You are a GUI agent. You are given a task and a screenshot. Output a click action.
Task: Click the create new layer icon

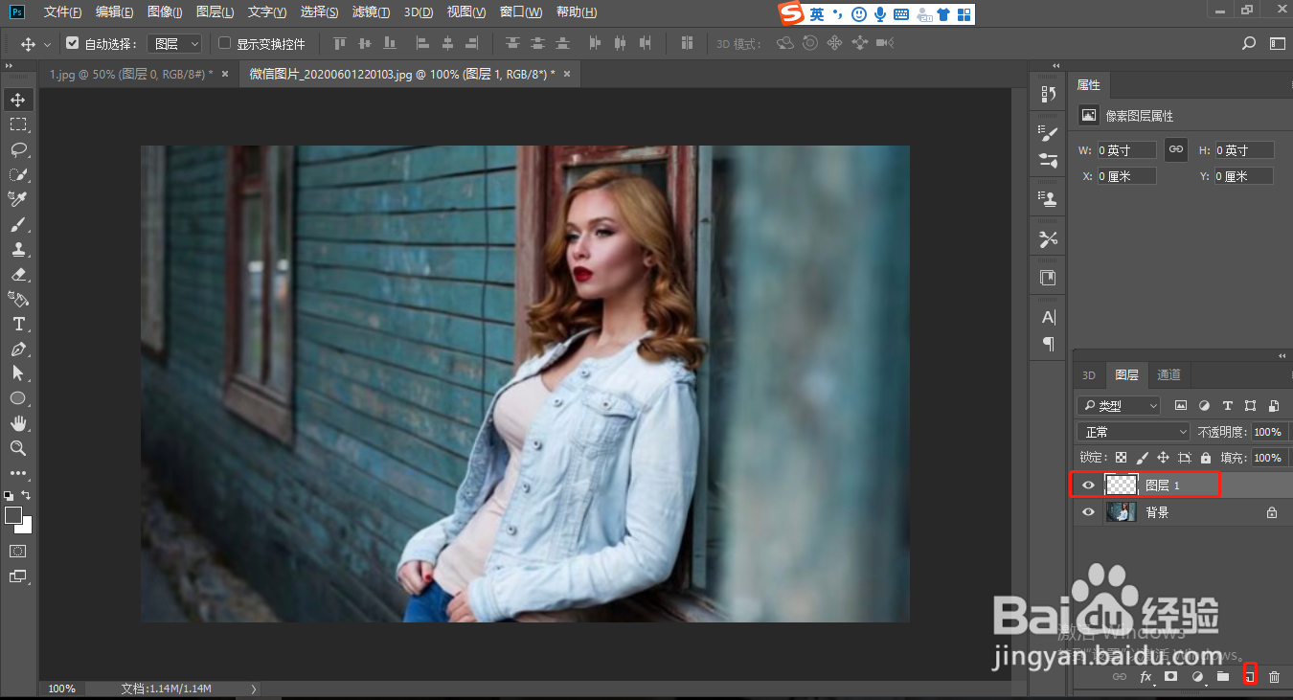tap(1249, 677)
